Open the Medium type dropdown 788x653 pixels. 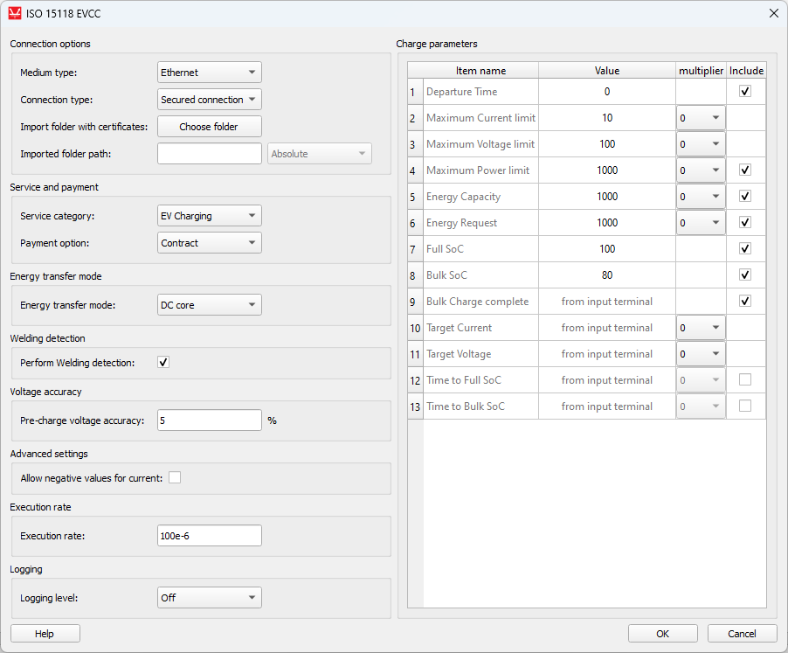[x=209, y=73]
